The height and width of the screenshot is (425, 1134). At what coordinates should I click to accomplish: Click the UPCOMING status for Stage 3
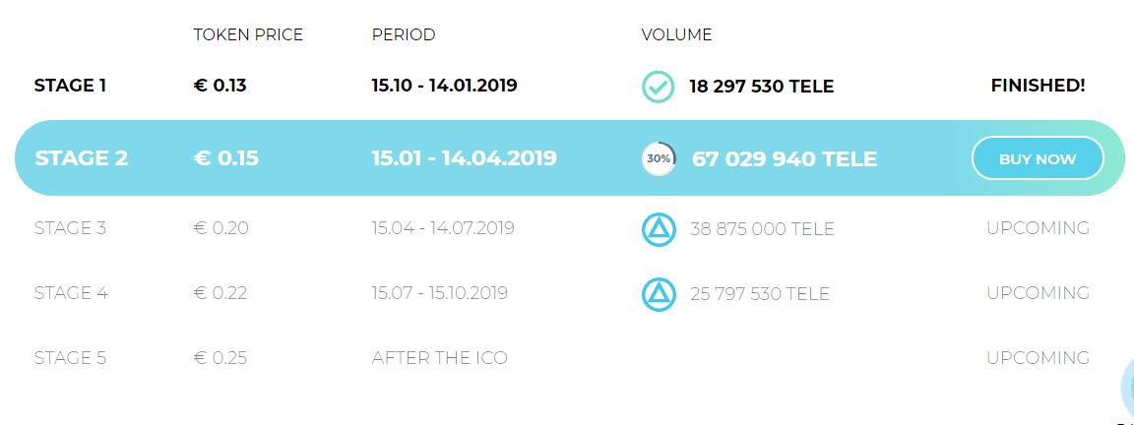point(1038,228)
